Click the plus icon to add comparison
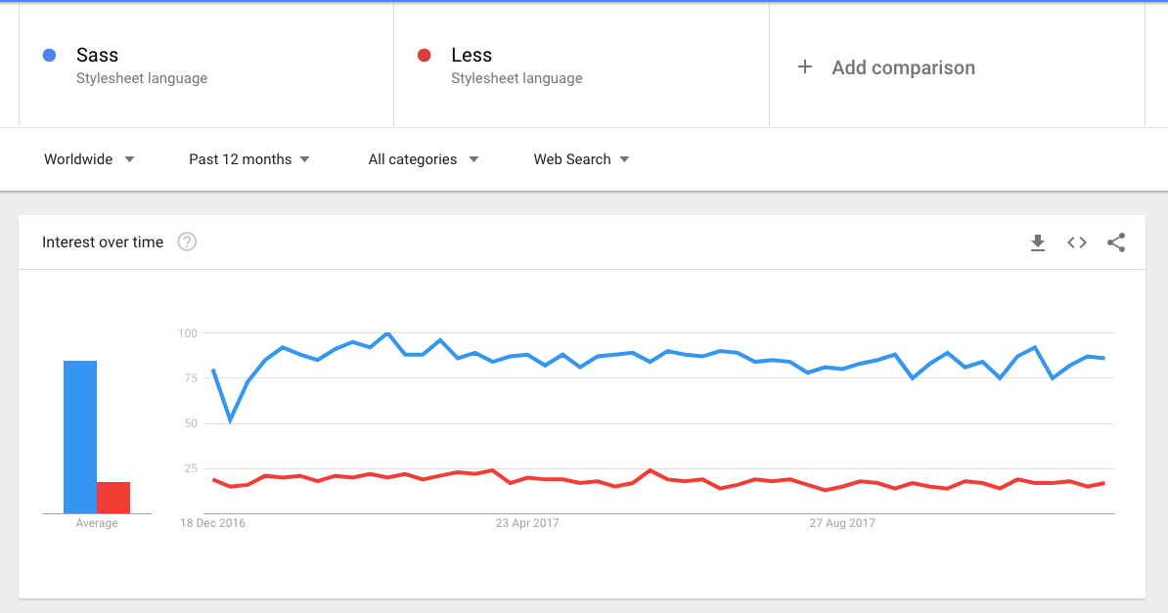The width and height of the screenshot is (1168, 613). click(x=804, y=67)
